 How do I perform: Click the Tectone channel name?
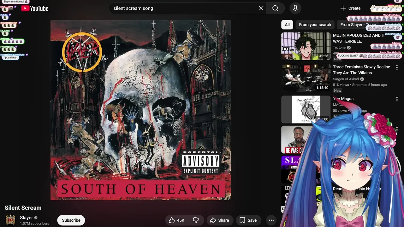339,47
